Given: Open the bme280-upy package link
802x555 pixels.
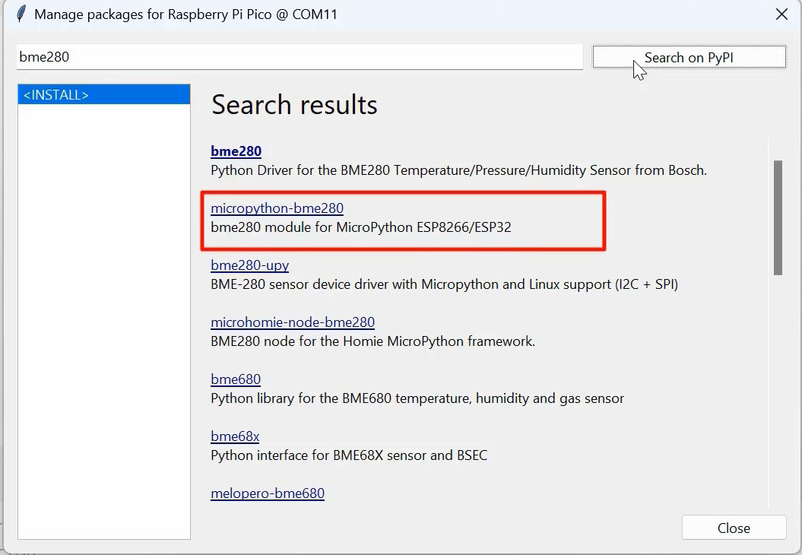Looking at the screenshot, I should 249,265.
